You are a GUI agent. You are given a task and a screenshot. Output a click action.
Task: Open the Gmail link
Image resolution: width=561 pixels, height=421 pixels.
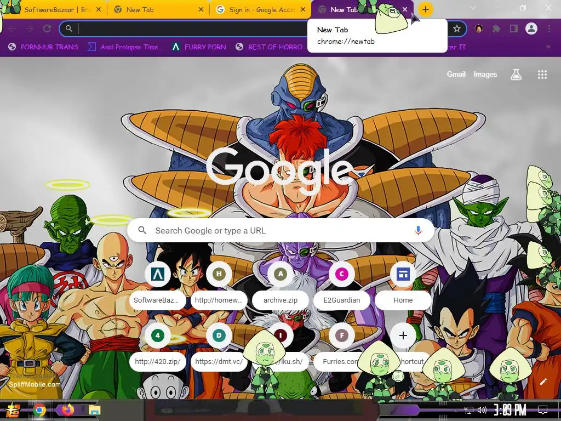pos(456,74)
